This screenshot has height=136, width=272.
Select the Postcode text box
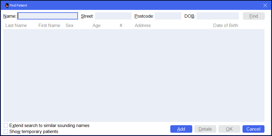point(168,16)
